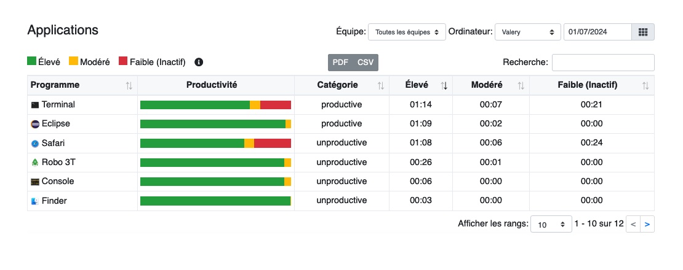Click the Finder app icon

[x=35, y=201]
